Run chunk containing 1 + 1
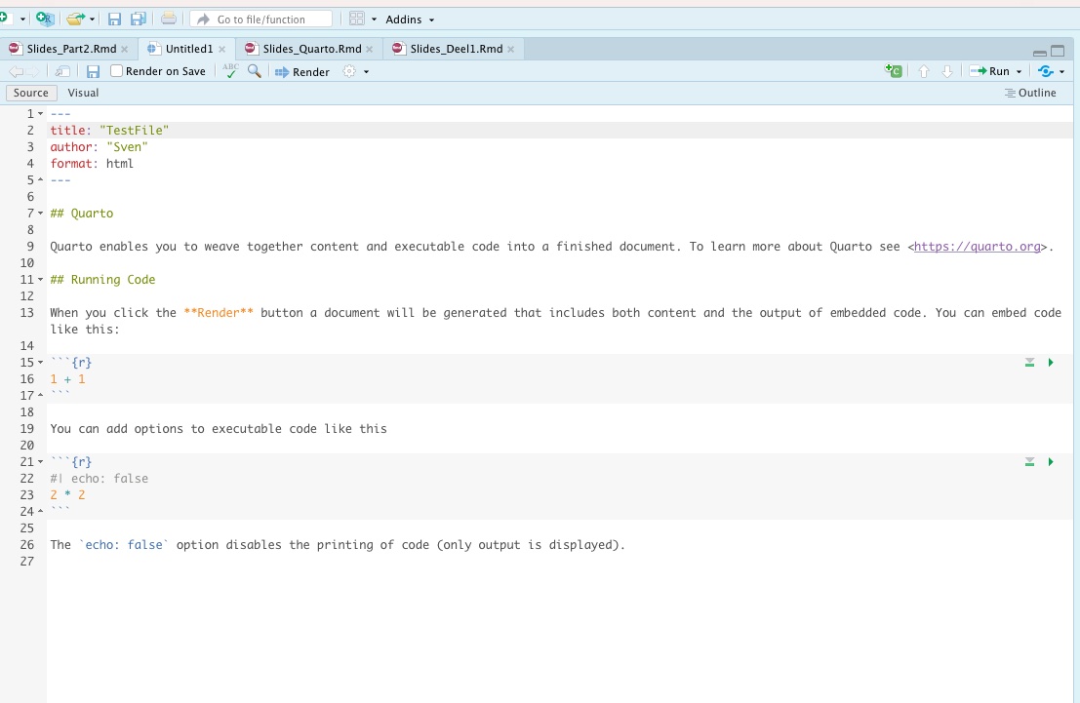Viewport: 1080px width, 703px height. pyautogui.click(x=1051, y=362)
